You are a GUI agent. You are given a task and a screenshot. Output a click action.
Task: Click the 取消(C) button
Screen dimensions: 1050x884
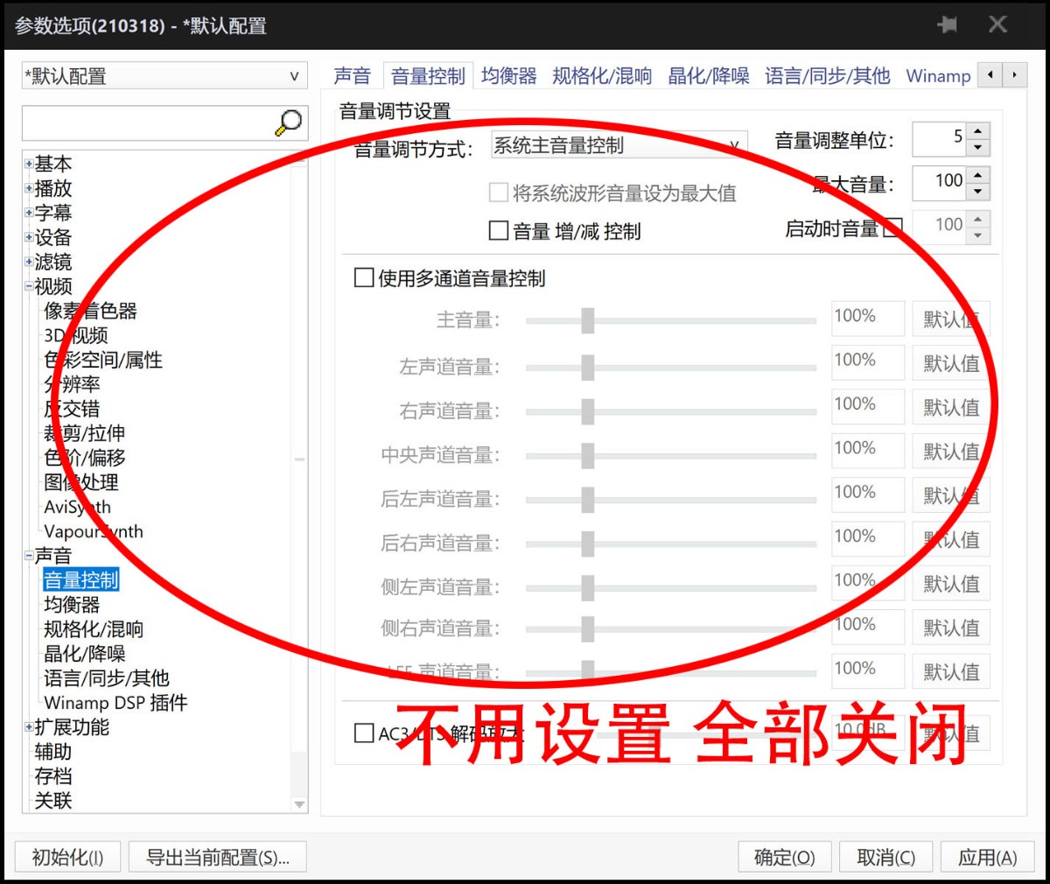(x=886, y=857)
